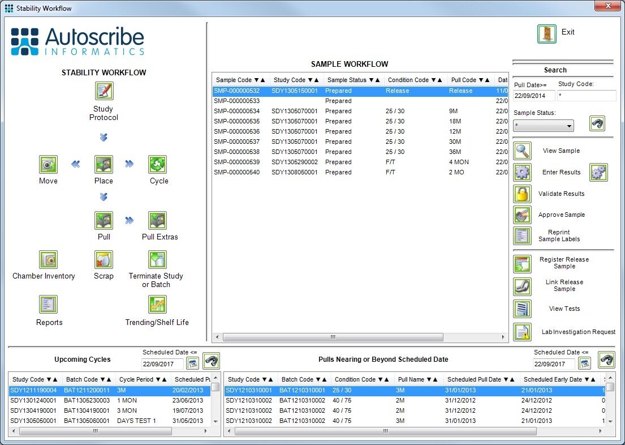Click the Enter Results gear icon
Screen dimensions: 625x445
[521, 173]
